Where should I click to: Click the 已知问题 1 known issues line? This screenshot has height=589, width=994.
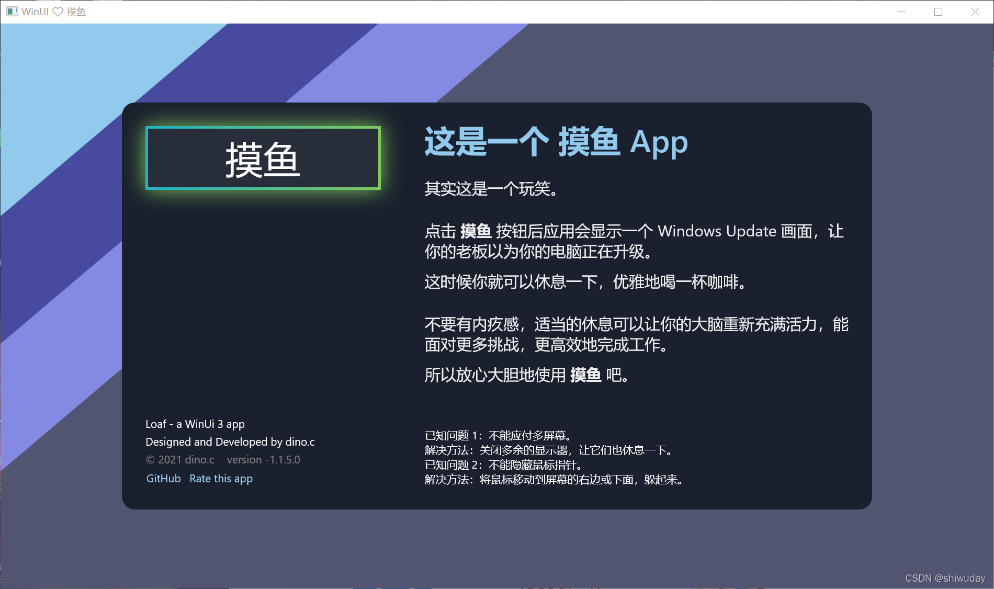click(x=497, y=434)
